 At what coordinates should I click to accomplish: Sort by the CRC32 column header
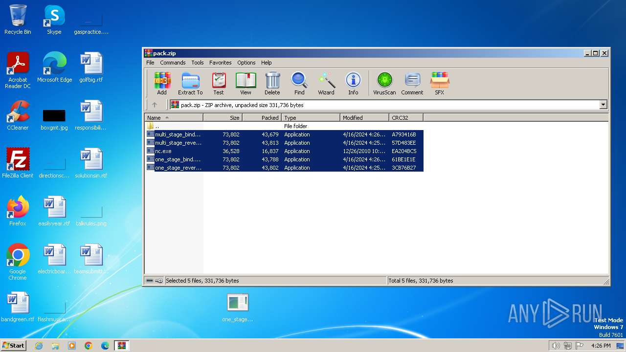tap(406, 118)
